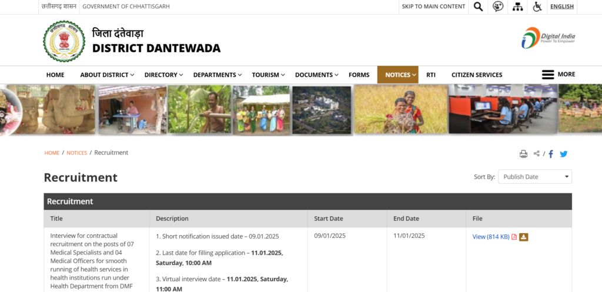
Task: Open the hamburger MORE menu icon
Action: 548,75
